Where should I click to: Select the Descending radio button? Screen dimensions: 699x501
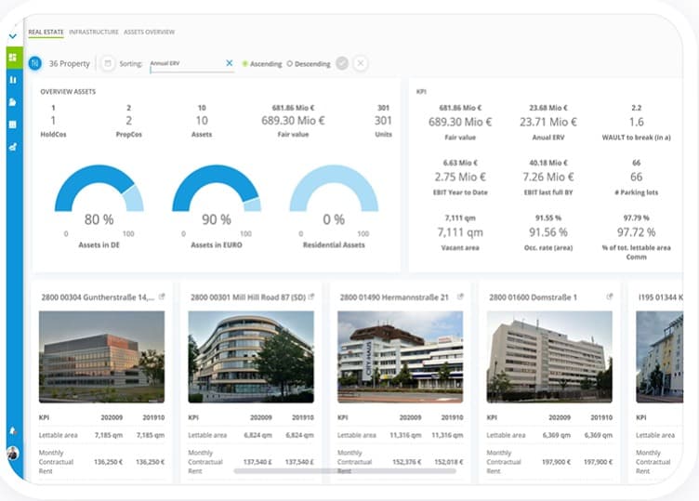pyautogui.click(x=290, y=64)
